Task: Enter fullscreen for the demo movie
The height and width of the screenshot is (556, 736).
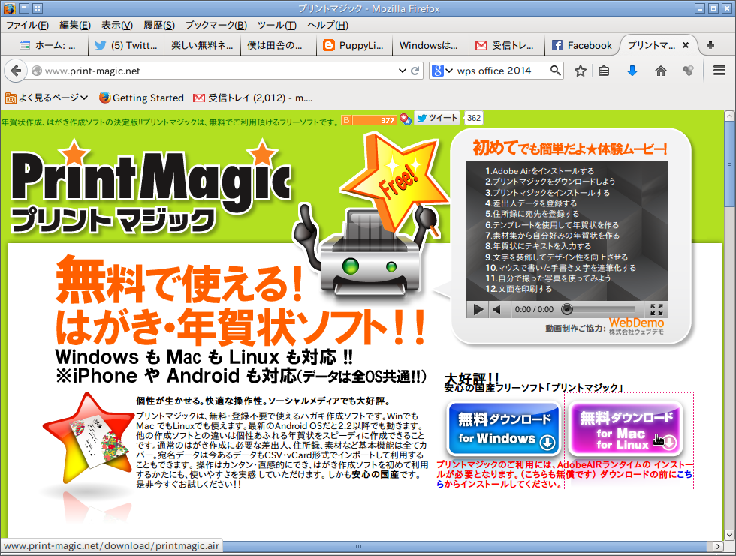Action: [x=656, y=309]
